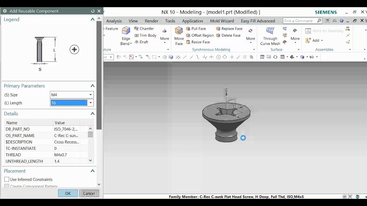
Task: Open the Mold Wizard ribbon tab
Action: point(222,21)
